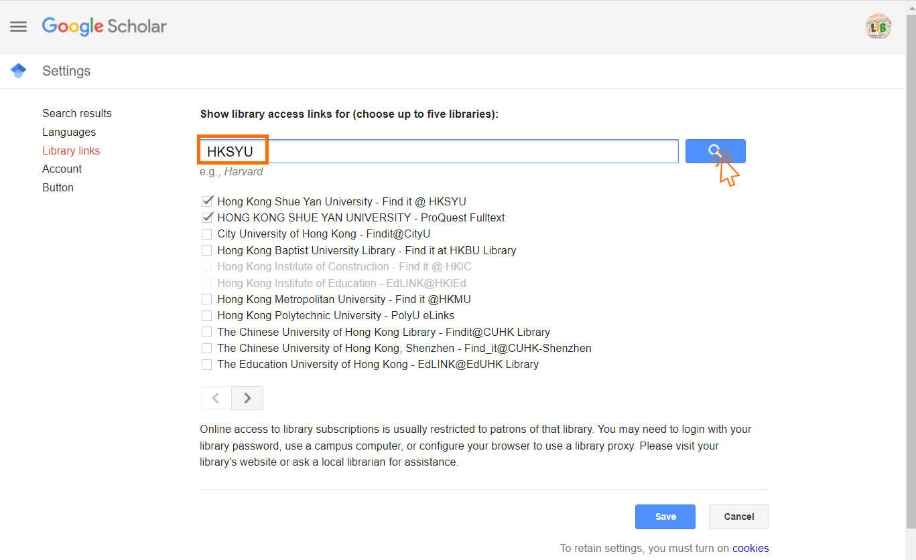
Task: Open Account settings section
Action: [62, 169]
